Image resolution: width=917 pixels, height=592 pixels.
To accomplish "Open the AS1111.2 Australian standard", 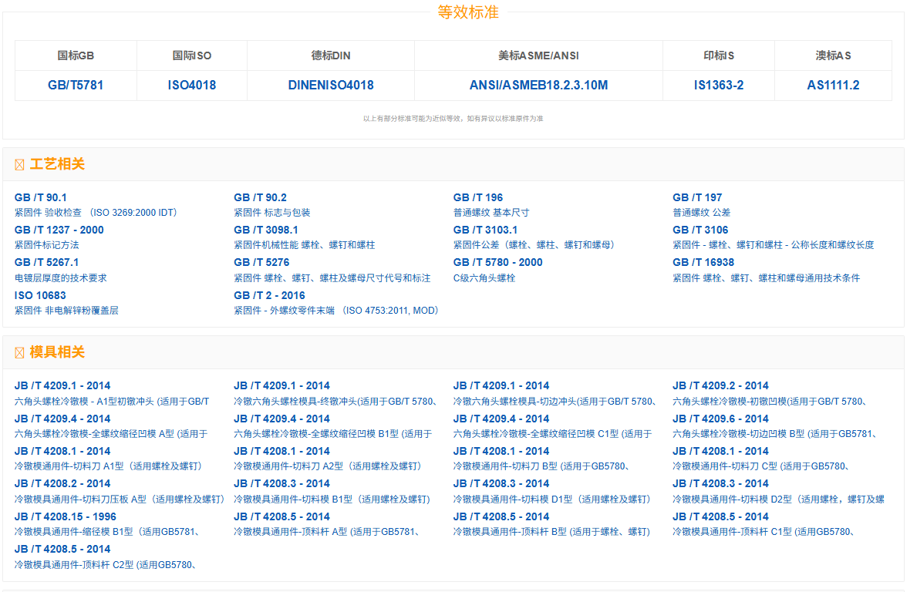I will (x=833, y=86).
